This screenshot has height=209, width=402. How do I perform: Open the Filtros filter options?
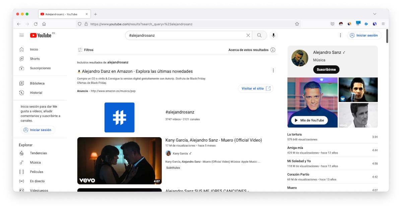click(86, 50)
